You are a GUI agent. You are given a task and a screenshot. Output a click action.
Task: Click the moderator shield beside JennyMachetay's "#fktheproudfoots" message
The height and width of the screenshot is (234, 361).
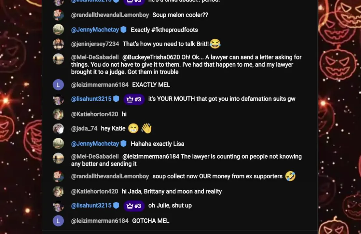click(123, 30)
